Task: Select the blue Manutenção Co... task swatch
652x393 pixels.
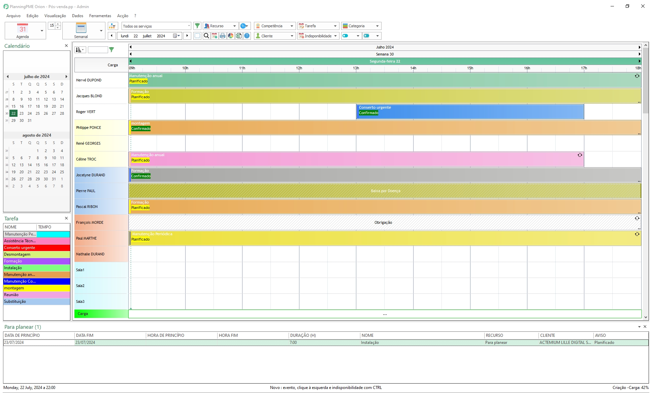Action: point(37,281)
